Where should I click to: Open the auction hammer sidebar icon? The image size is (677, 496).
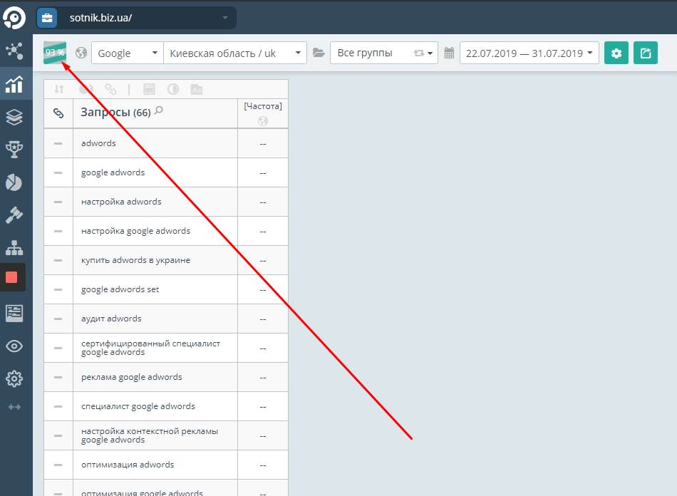pos(14,215)
